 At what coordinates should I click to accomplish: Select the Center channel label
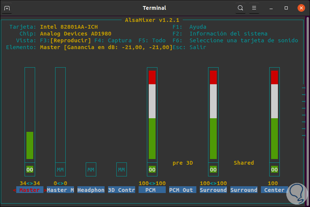[x=274, y=190]
